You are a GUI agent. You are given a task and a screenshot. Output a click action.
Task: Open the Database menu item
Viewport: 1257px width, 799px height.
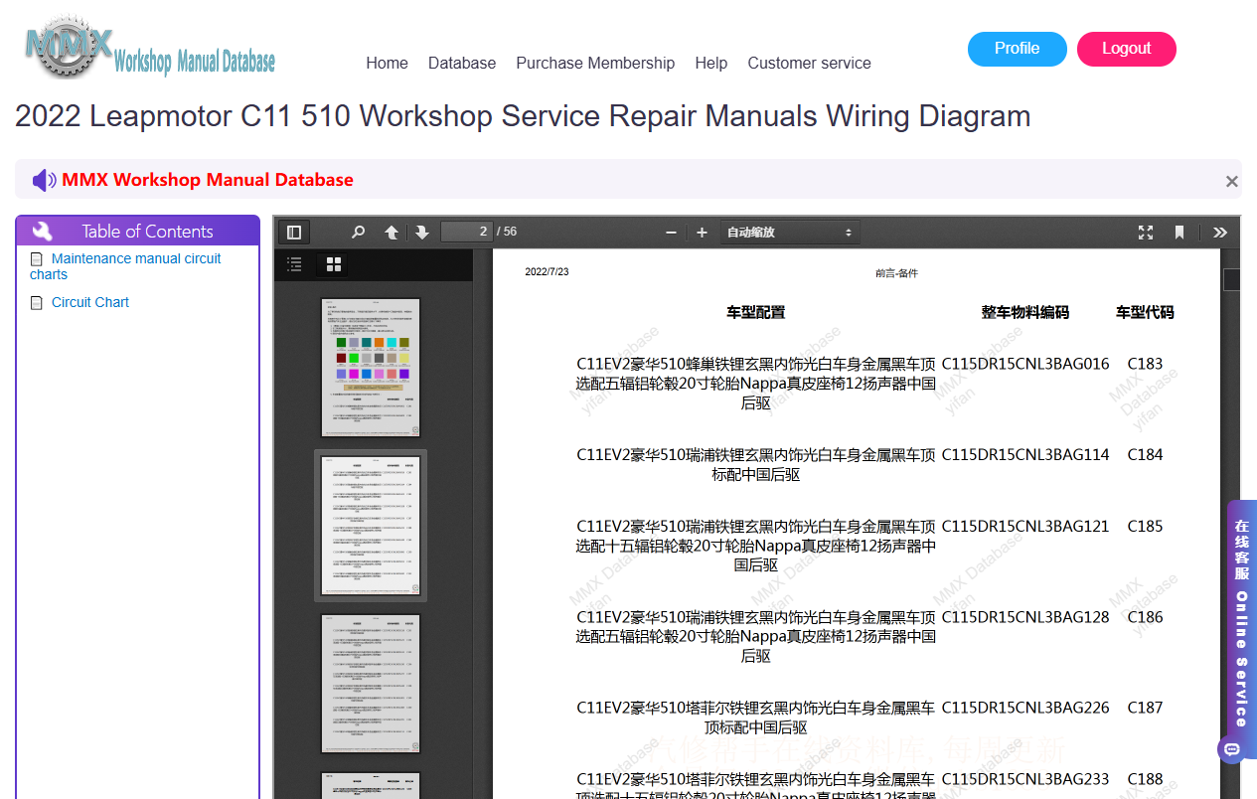(462, 63)
